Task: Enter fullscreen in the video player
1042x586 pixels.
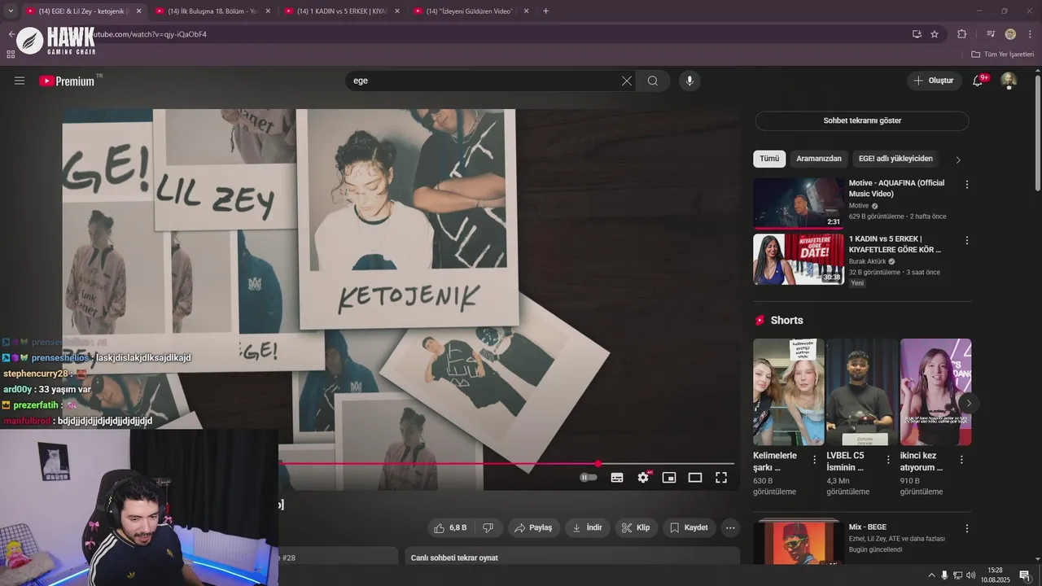Action: 721,478
